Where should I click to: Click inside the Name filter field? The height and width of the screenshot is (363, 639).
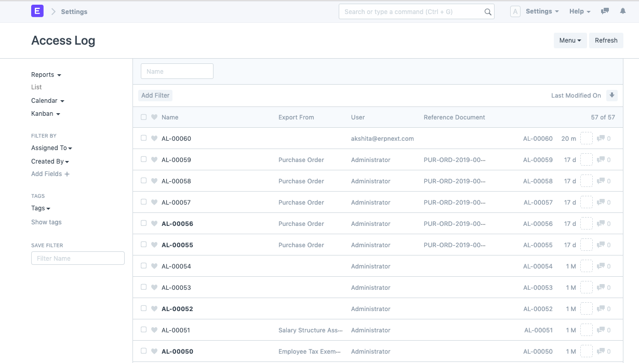(177, 71)
